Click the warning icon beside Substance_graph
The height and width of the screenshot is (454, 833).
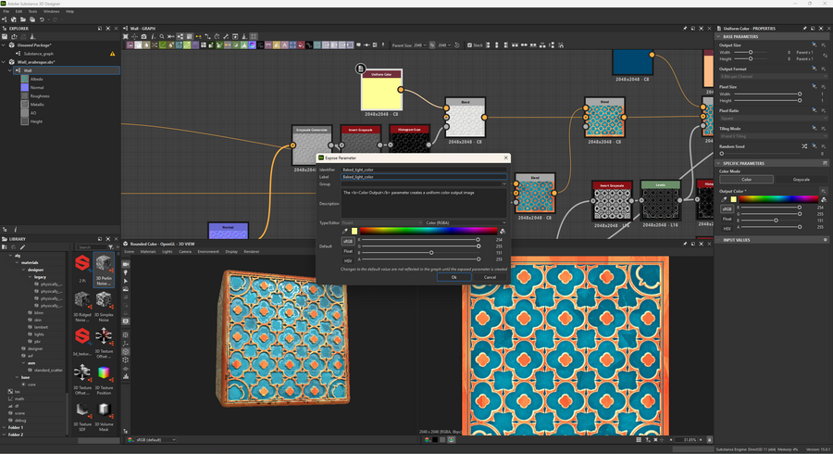113,54
